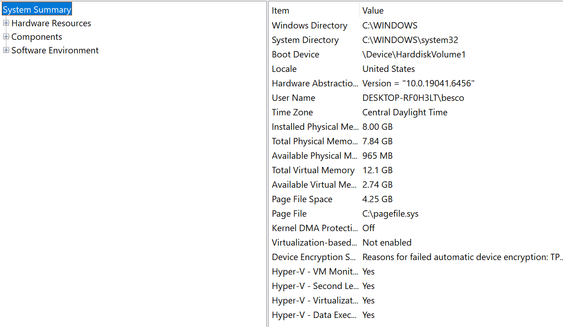Expand the Hardware Resources tree node
Viewport: 563px width, 327px height.
coord(6,23)
